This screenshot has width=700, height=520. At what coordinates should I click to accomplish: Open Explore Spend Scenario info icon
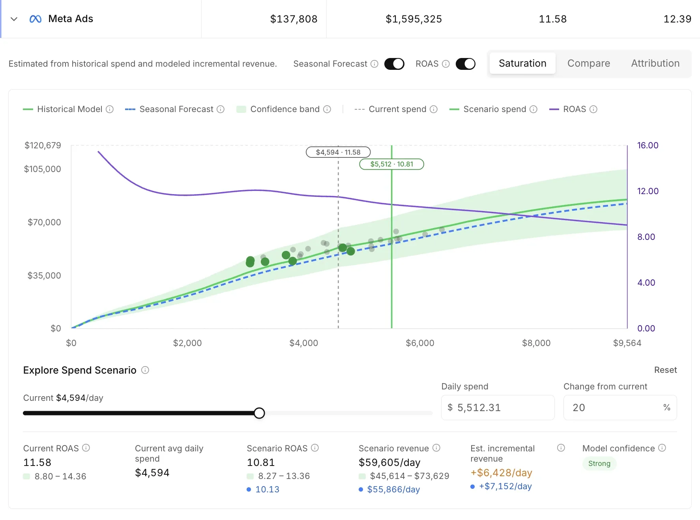coord(145,370)
